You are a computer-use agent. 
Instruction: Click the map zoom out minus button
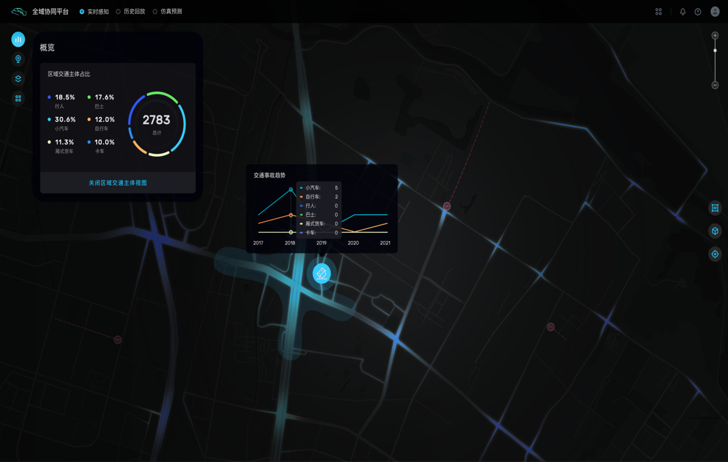pyautogui.click(x=715, y=85)
